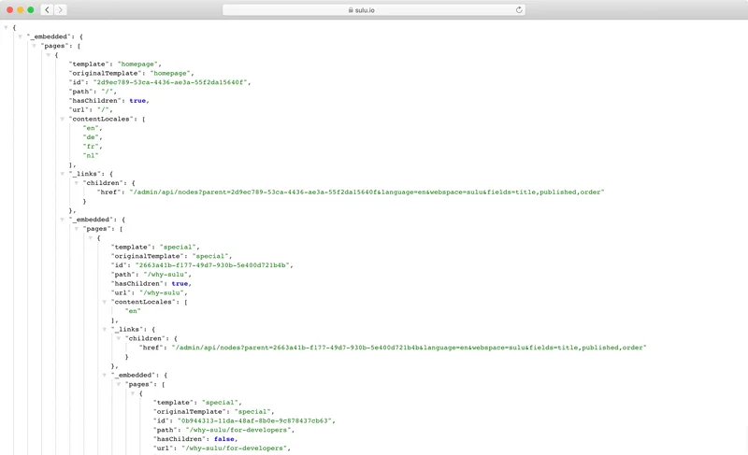This screenshot has height=455, width=748.
Task: Click the green fullscreen window button
Action: (31, 10)
